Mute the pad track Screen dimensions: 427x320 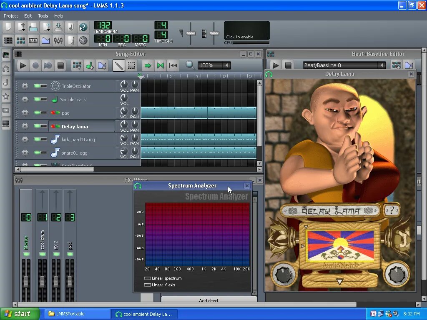(x=37, y=112)
